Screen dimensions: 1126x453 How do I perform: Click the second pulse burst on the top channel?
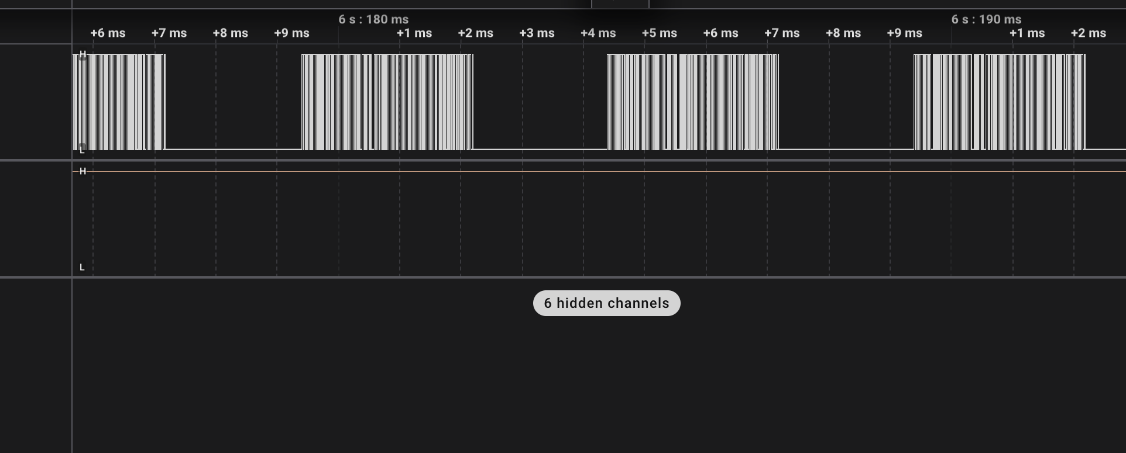[x=387, y=102]
